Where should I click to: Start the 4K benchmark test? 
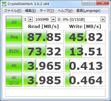click(x=14, y=66)
